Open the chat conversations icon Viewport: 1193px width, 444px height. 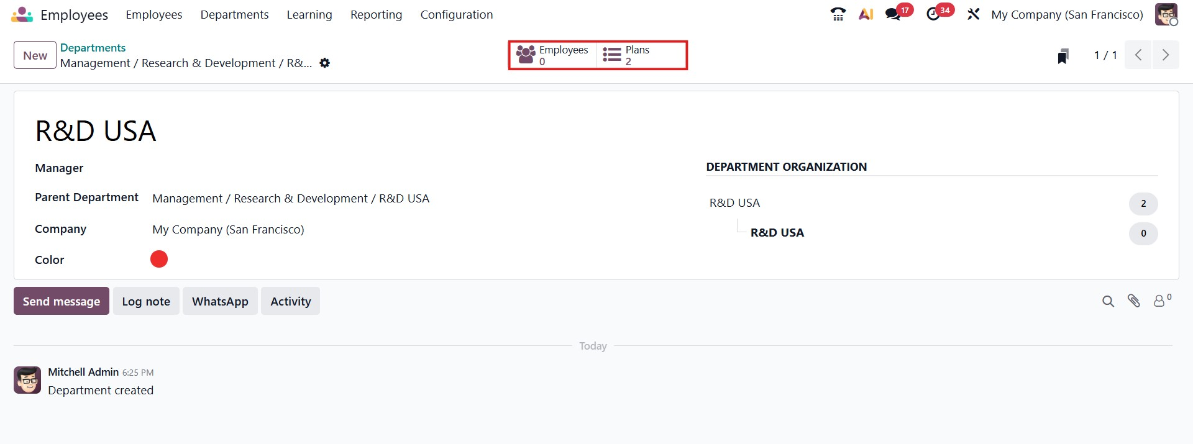coord(893,14)
